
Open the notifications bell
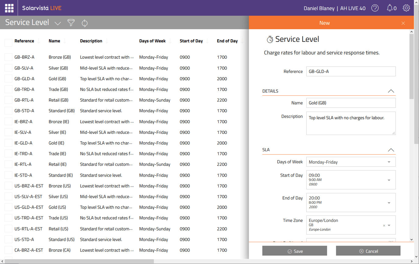390,8
